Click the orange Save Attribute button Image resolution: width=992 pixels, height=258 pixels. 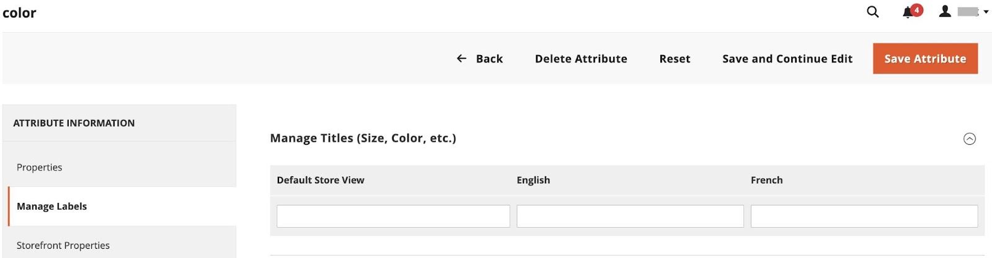pyautogui.click(x=925, y=59)
